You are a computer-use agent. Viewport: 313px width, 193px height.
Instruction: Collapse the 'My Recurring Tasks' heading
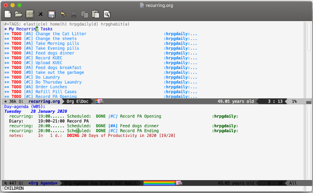[x=31, y=29]
